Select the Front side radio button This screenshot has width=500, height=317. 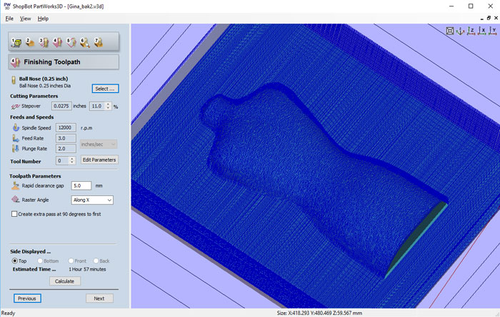71,260
